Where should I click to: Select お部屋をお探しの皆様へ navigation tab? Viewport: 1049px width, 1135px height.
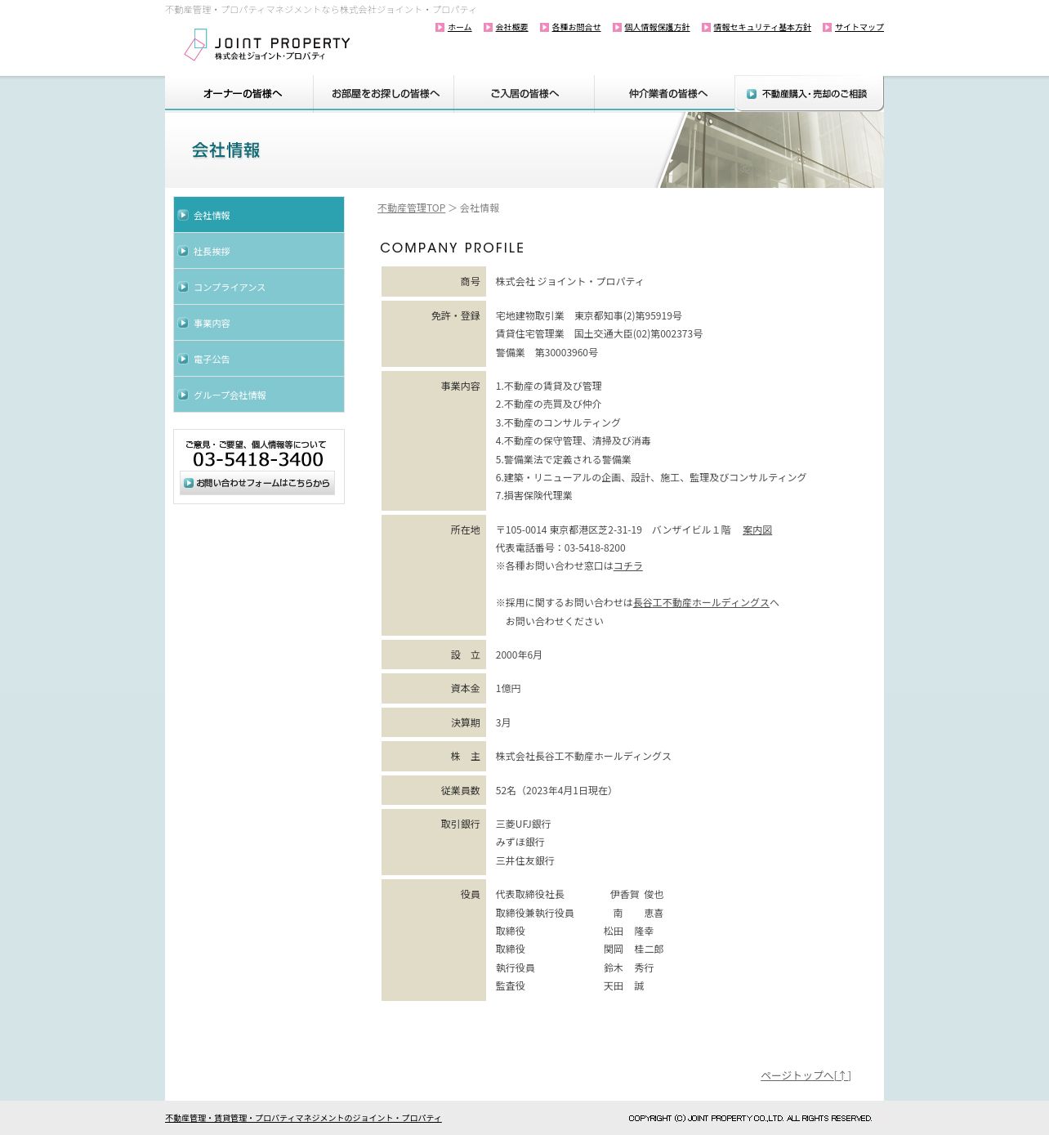click(x=384, y=93)
